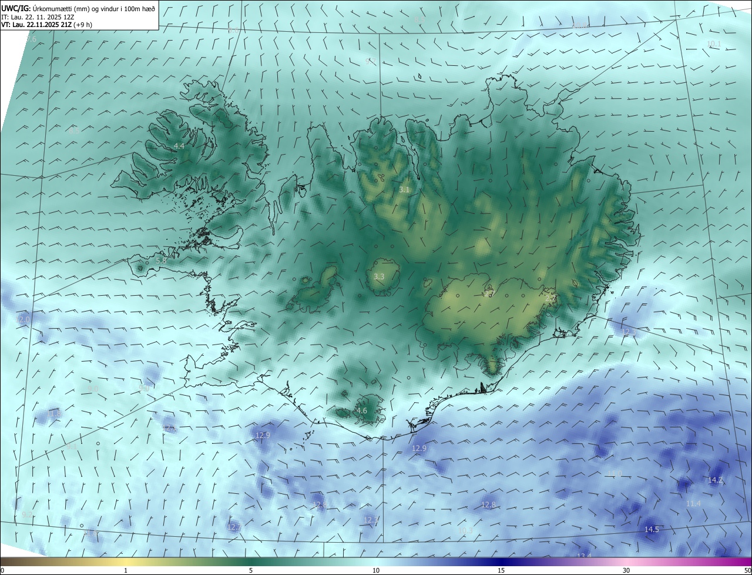The width and height of the screenshot is (752, 575).
Task: Click the 5.8 value label on the map
Action: click(x=161, y=260)
